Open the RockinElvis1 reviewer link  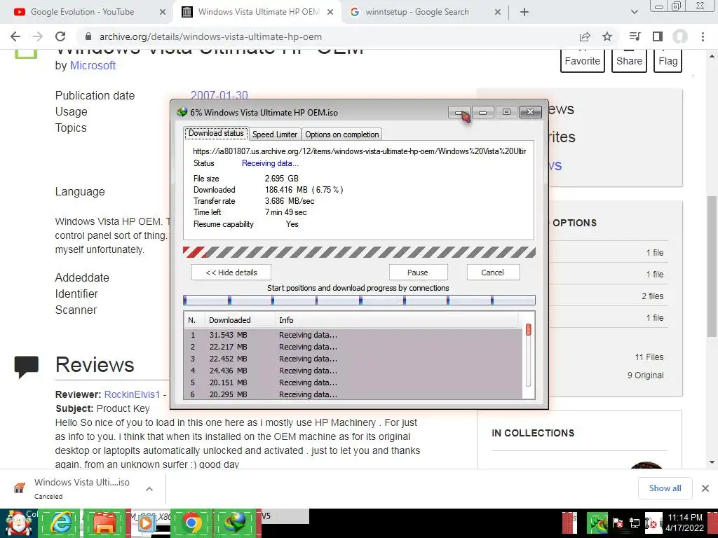pyautogui.click(x=133, y=394)
